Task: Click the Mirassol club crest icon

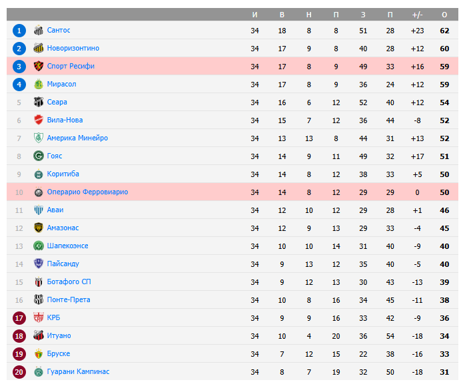Action: tap(38, 85)
